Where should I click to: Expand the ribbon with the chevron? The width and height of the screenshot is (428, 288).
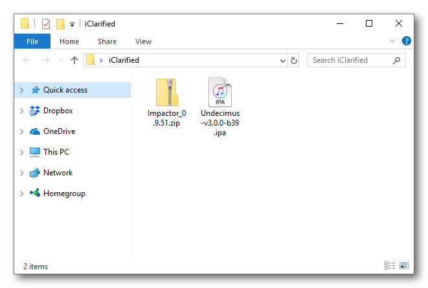click(x=392, y=41)
